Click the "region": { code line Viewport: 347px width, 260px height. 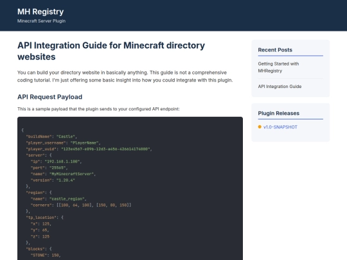(39, 193)
